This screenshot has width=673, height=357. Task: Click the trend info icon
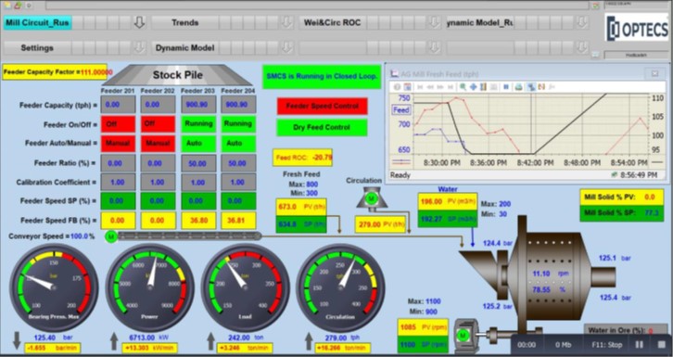(397, 86)
